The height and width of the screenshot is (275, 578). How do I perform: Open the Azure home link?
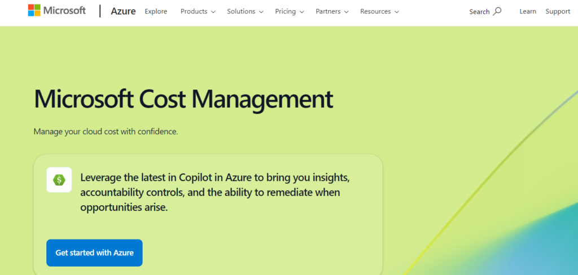123,11
